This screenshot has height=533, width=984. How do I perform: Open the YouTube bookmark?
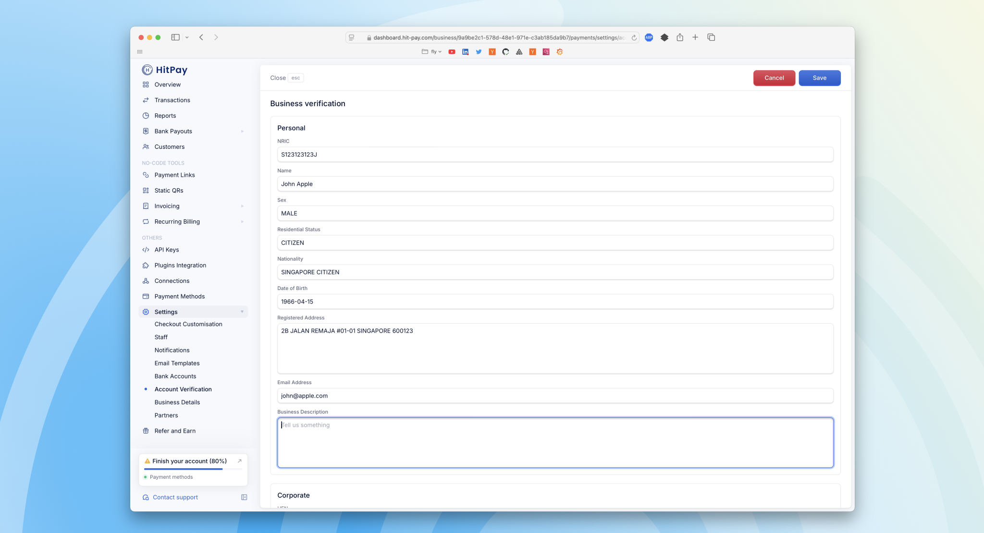coord(452,52)
